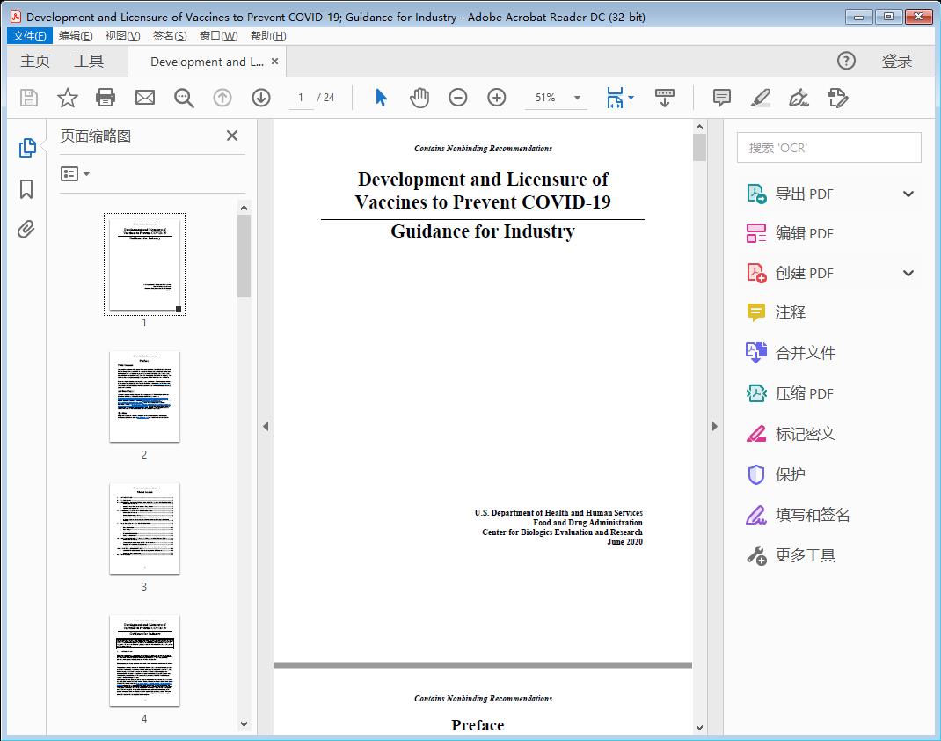The width and height of the screenshot is (941, 741).
Task: Activate the selection arrow tool
Action: tap(381, 98)
